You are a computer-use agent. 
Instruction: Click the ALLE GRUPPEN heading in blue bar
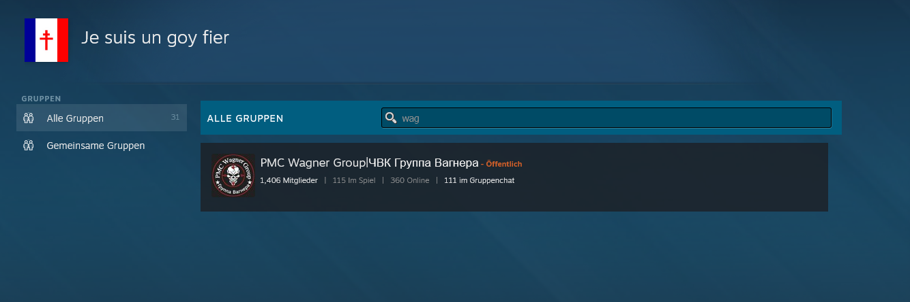click(245, 118)
